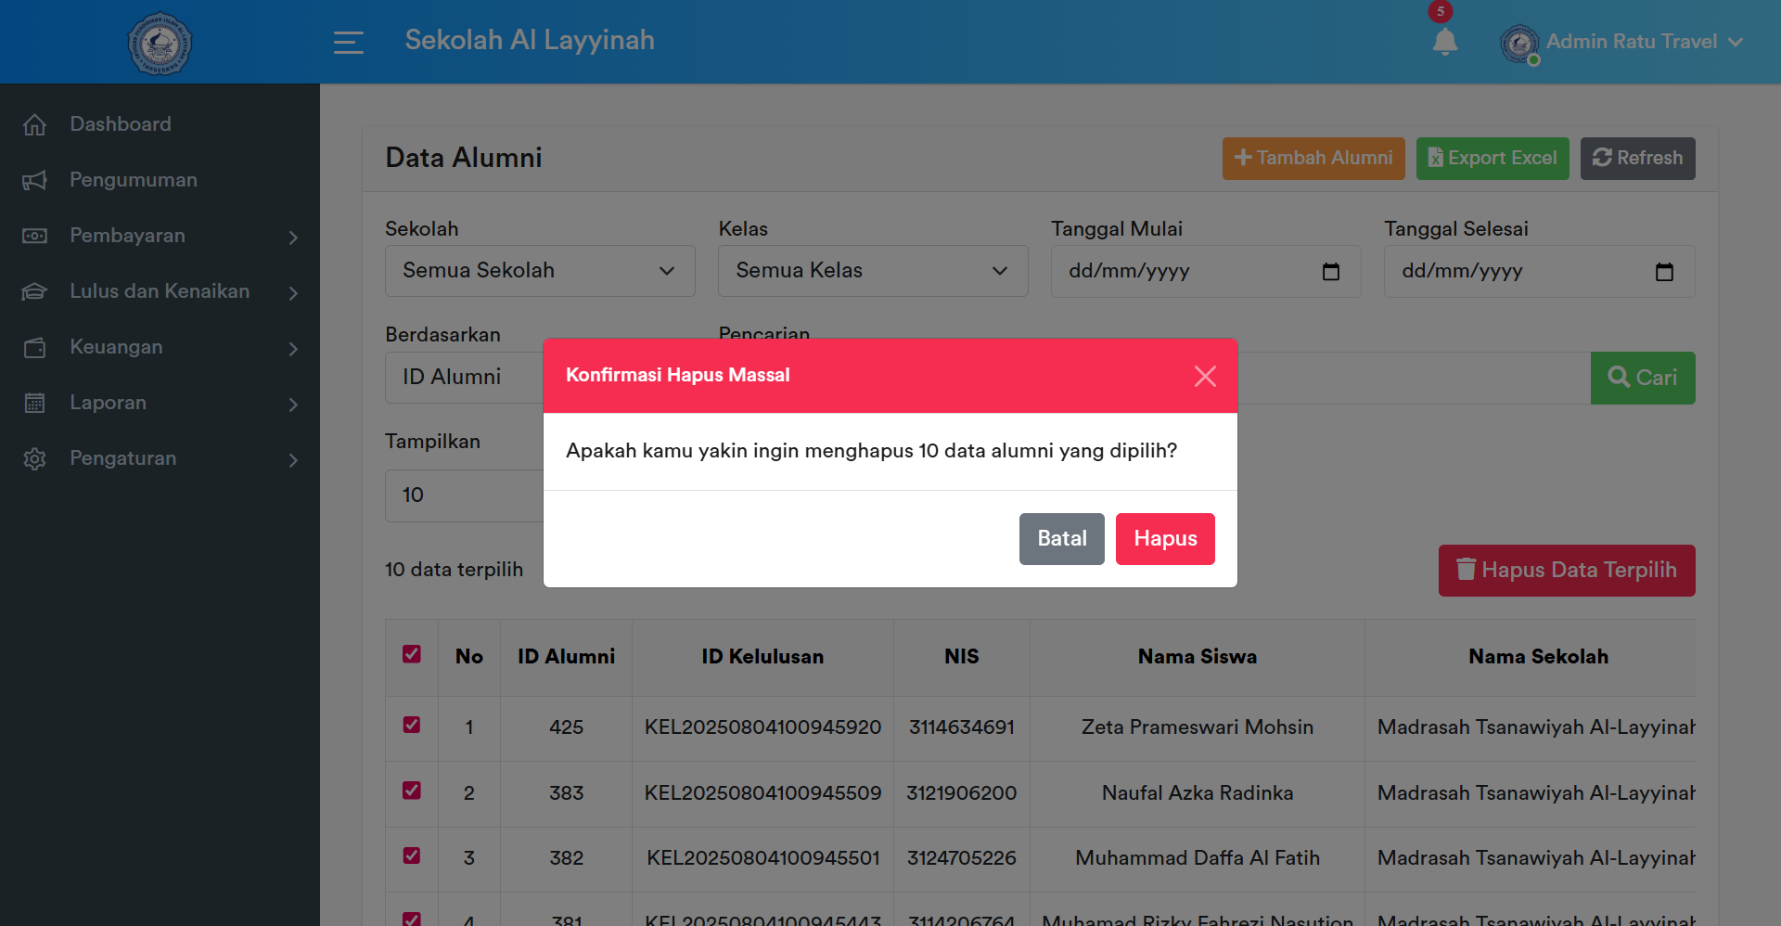
Task: Close the Konfirmasi Hapus Massal dialog
Action: (x=1205, y=376)
